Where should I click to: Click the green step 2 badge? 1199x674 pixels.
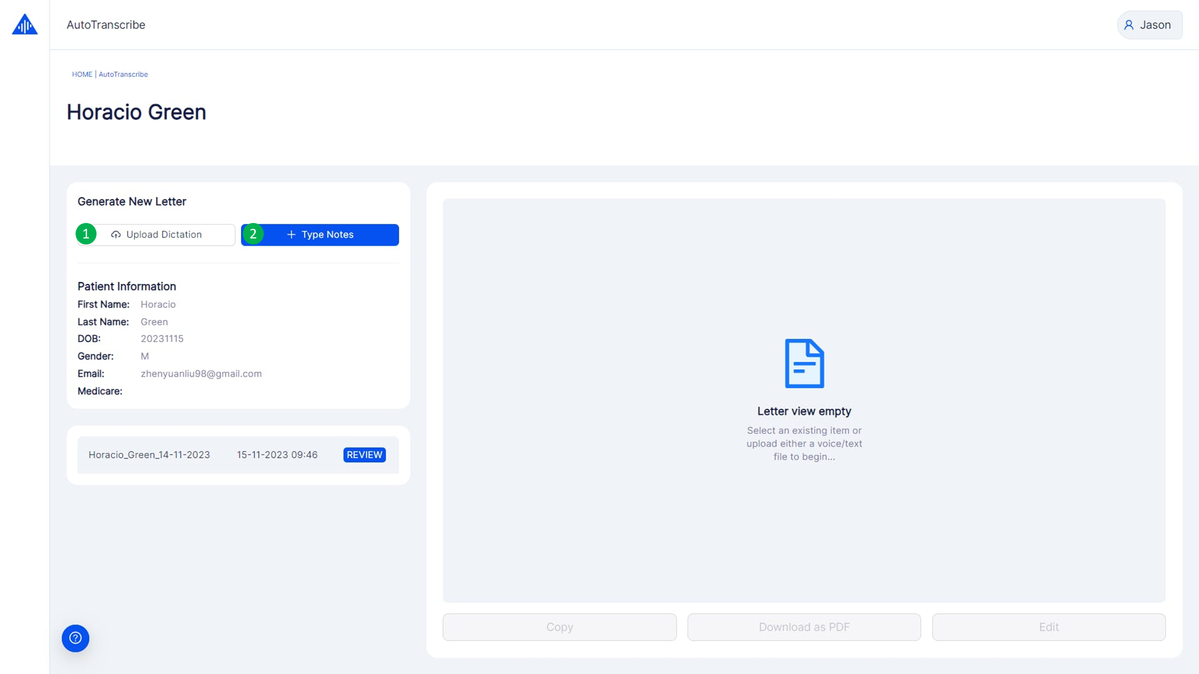tap(253, 234)
